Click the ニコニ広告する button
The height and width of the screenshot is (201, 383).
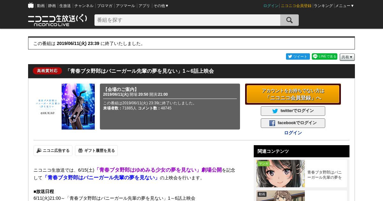click(x=53, y=151)
